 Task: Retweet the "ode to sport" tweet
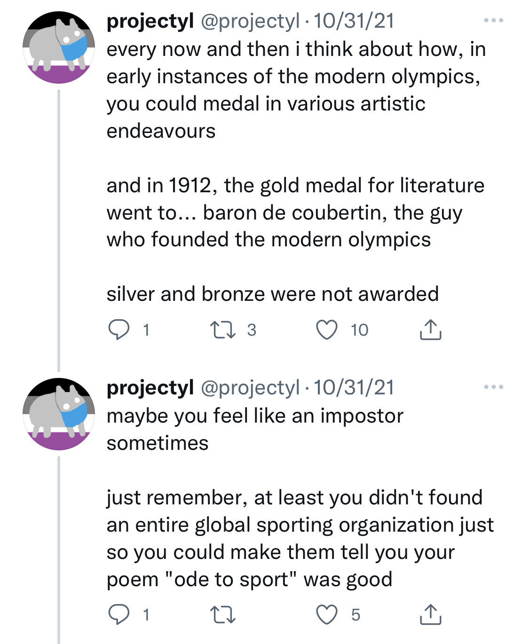click(222, 614)
